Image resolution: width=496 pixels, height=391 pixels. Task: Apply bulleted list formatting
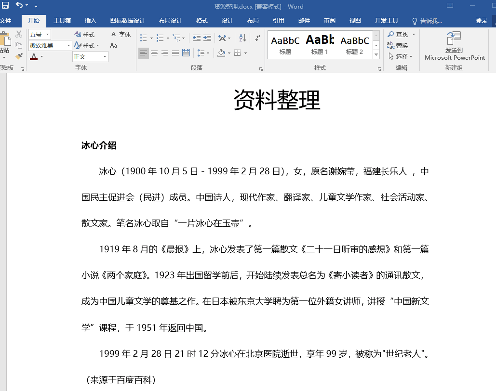pos(143,38)
